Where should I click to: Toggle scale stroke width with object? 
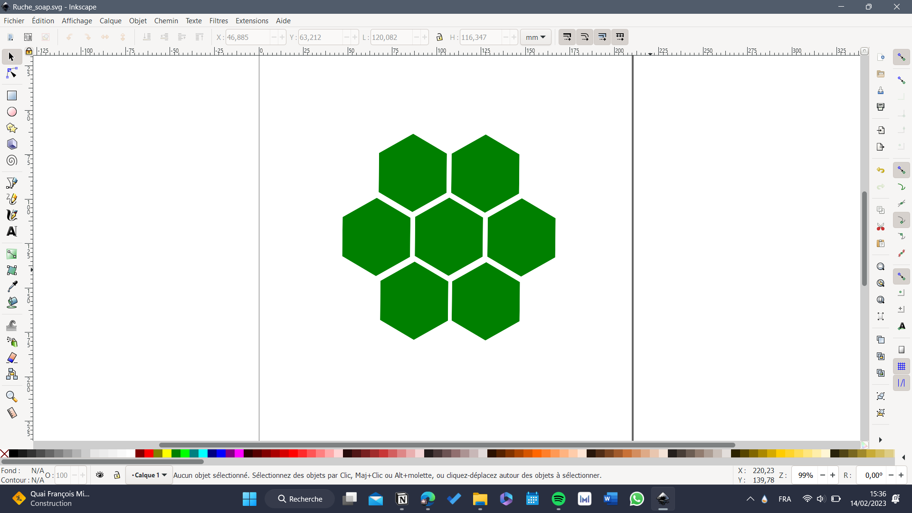567,37
